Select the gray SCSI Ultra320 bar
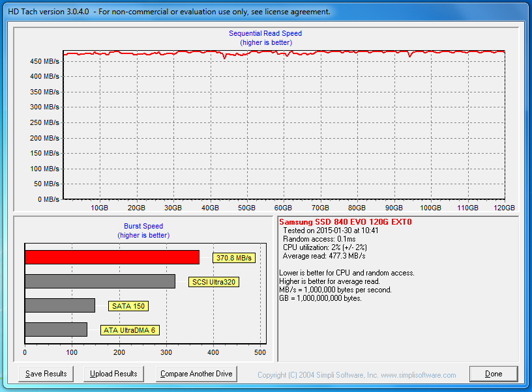Screen dimensions: 532x392 pos(100,281)
